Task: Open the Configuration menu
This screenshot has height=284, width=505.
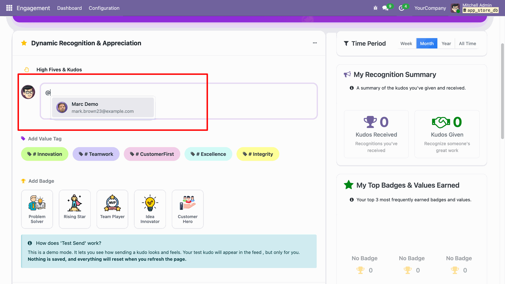Action: pos(104,8)
